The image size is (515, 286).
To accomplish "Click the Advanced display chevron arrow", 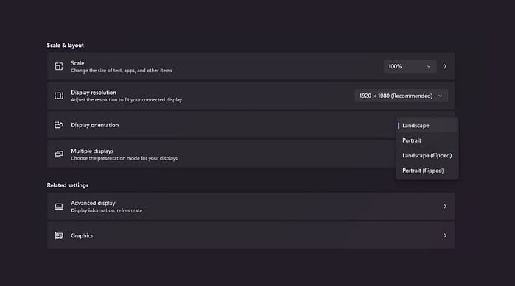I will [445, 207].
